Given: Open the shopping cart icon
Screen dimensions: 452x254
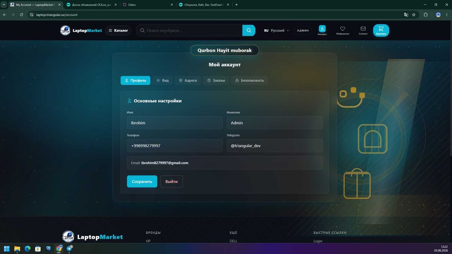Looking at the screenshot, I should click(381, 30).
